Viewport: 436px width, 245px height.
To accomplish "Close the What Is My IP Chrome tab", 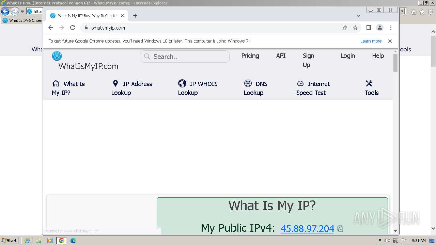I will tap(122, 16).
